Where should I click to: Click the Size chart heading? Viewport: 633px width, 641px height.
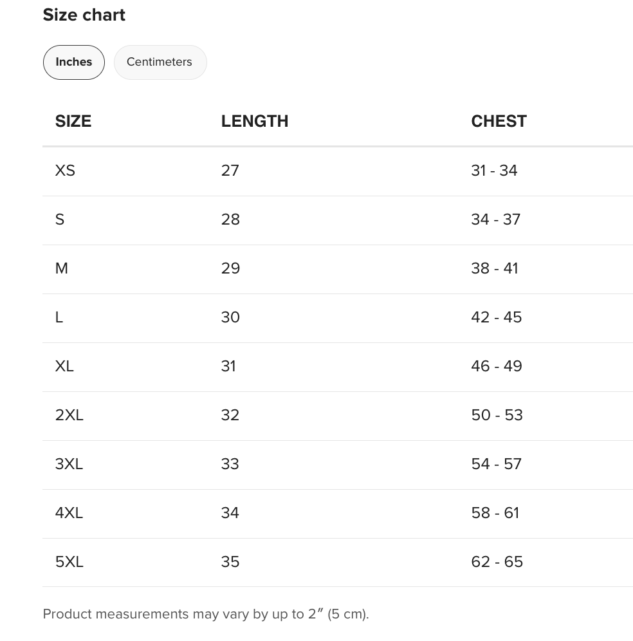84,15
